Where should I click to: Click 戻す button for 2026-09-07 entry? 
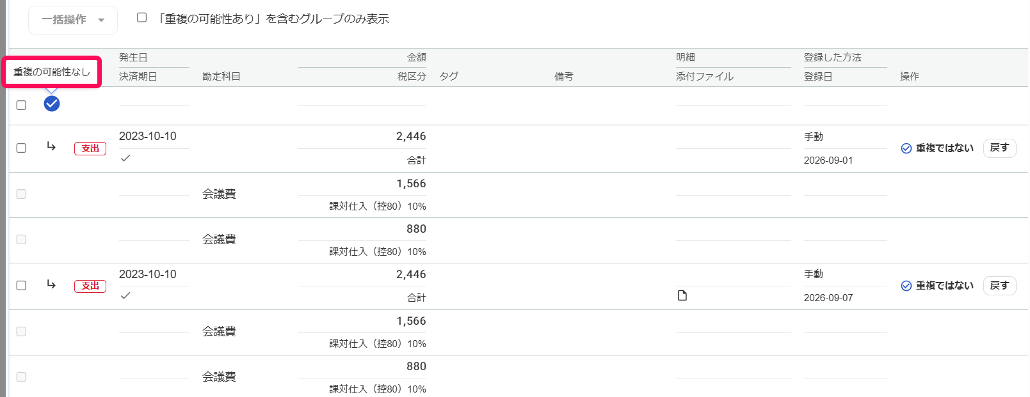tap(999, 285)
